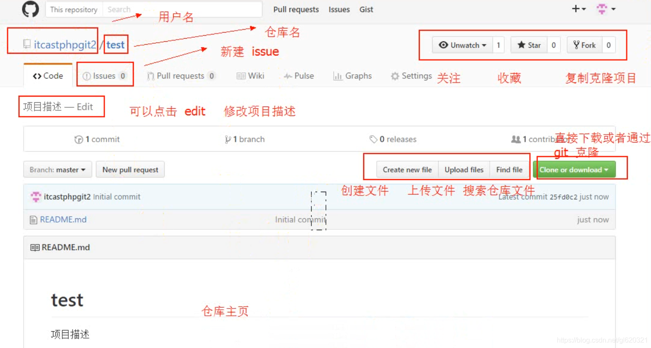
Task: Open the Graphs tab
Action: (352, 76)
